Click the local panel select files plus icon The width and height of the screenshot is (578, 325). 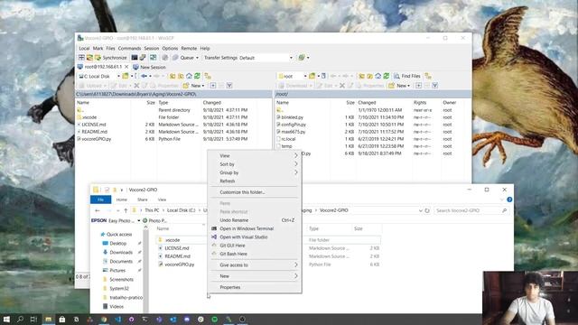point(213,86)
